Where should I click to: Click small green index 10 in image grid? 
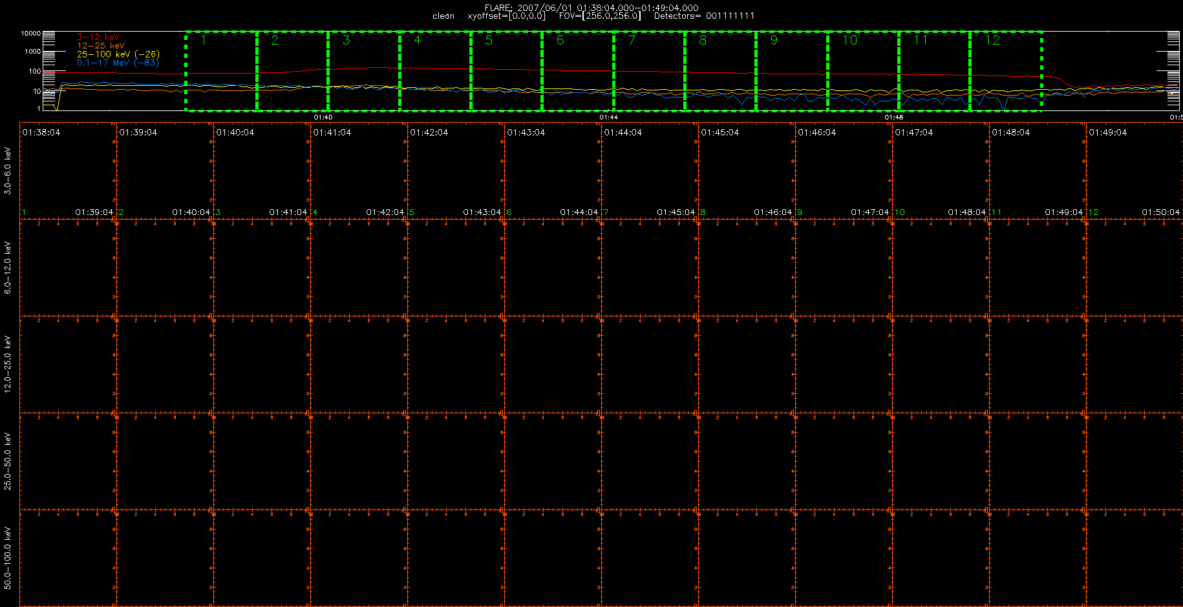[x=900, y=212]
